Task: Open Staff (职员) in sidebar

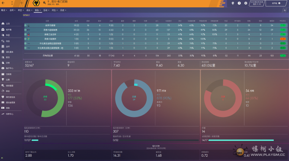Action: [x=6, y=57]
